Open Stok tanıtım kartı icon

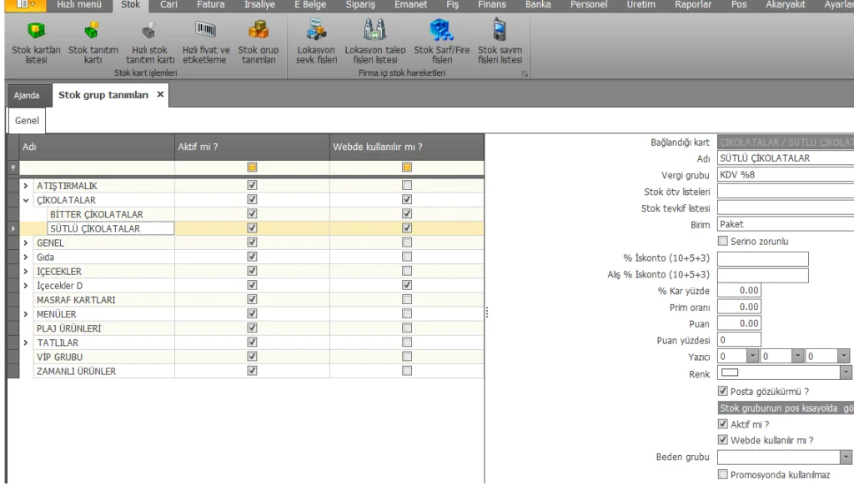93,42
